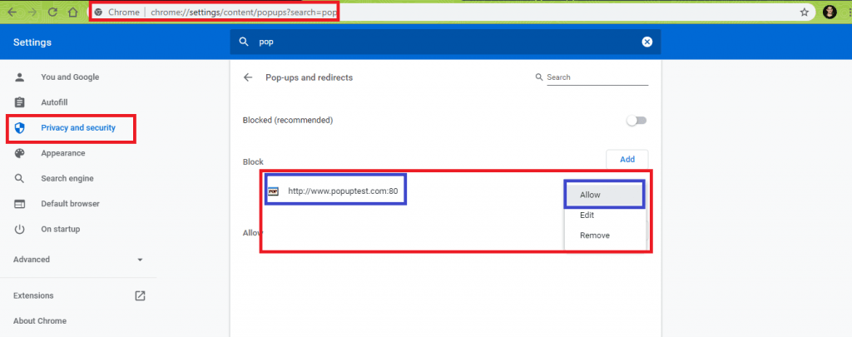Open On startup settings section
This screenshot has height=337, width=852.
60,229
